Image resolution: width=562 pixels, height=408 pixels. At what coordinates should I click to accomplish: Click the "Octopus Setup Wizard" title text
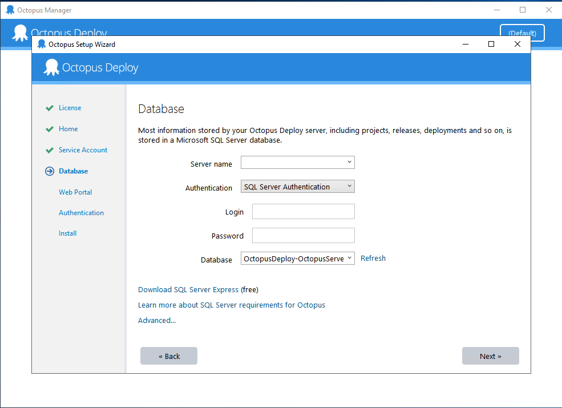click(x=82, y=45)
